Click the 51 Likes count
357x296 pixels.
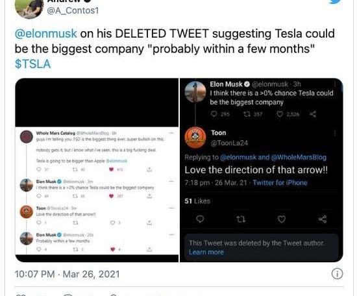(197, 201)
